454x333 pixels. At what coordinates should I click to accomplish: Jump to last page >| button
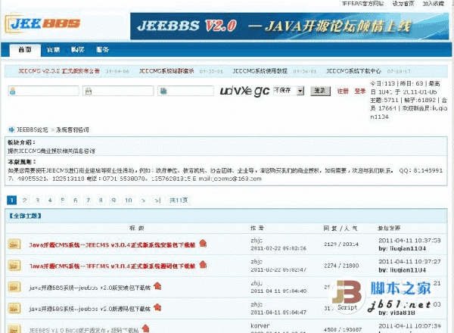(157, 200)
